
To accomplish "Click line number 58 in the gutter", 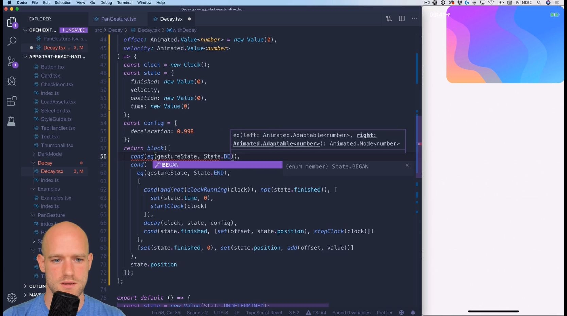I will [103, 156].
